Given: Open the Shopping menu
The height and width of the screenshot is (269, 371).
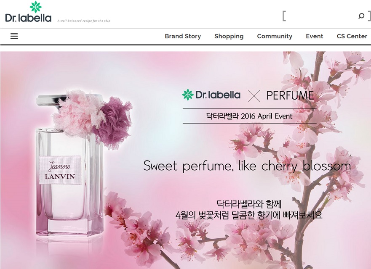Looking at the screenshot, I should tap(229, 36).
